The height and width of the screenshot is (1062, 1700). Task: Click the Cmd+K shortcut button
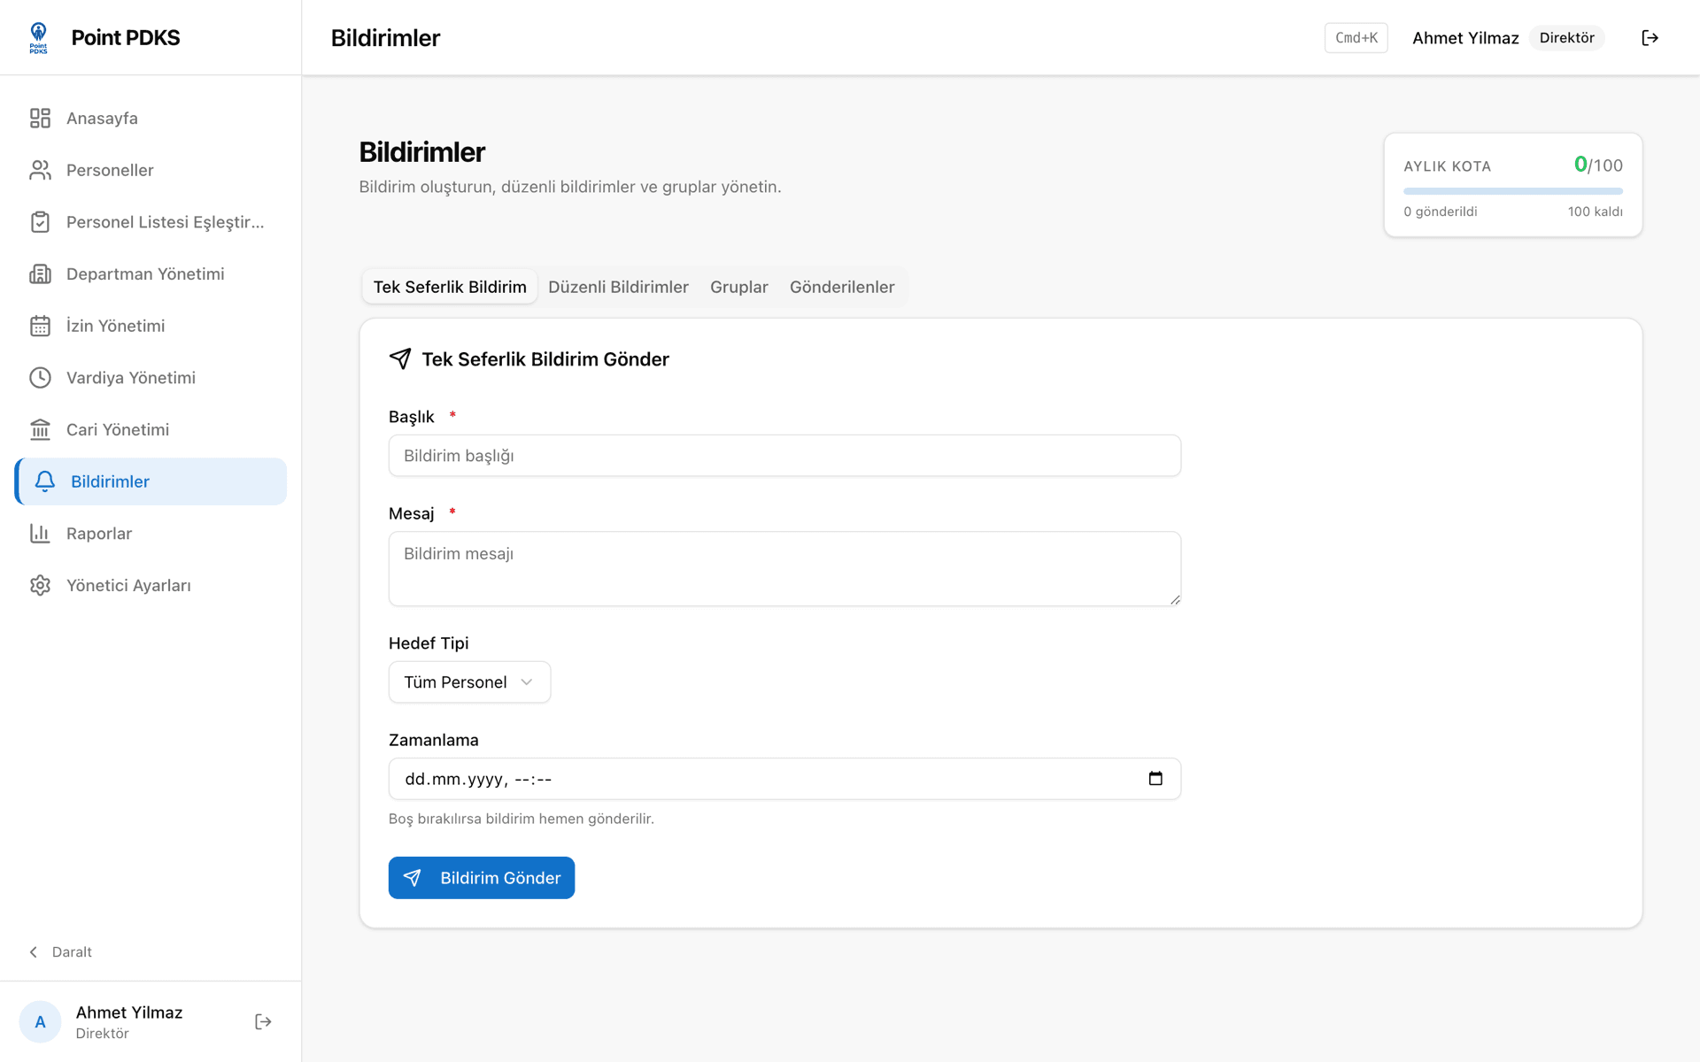click(1356, 38)
